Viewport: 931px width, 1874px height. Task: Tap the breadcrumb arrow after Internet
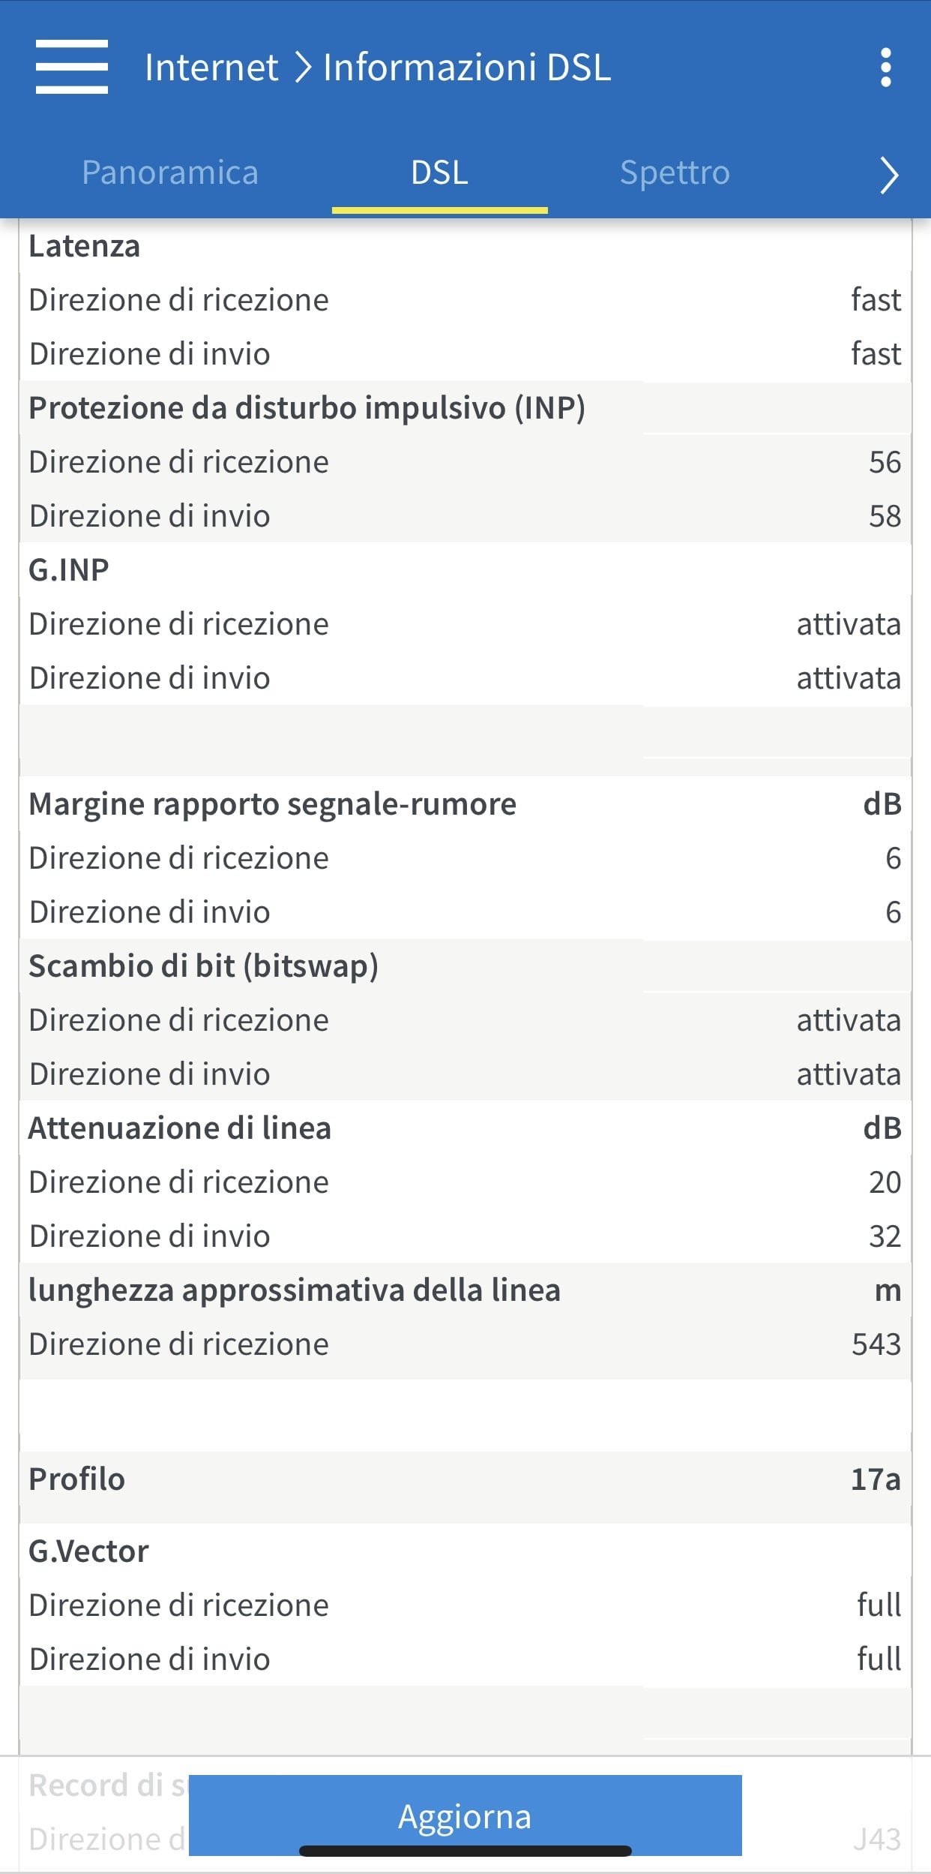point(302,68)
